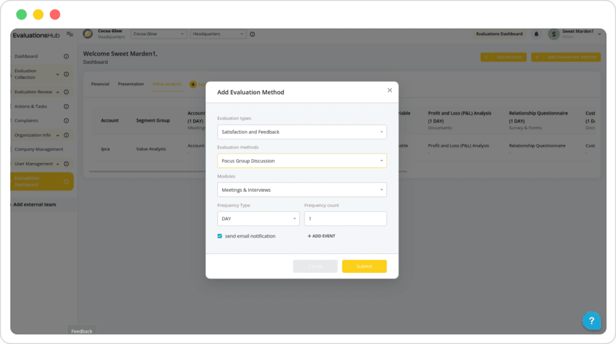The width and height of the screenshot is (616, 344).
Task: Click info icon beside Actions & Tasks
Action: click(66, 106)
